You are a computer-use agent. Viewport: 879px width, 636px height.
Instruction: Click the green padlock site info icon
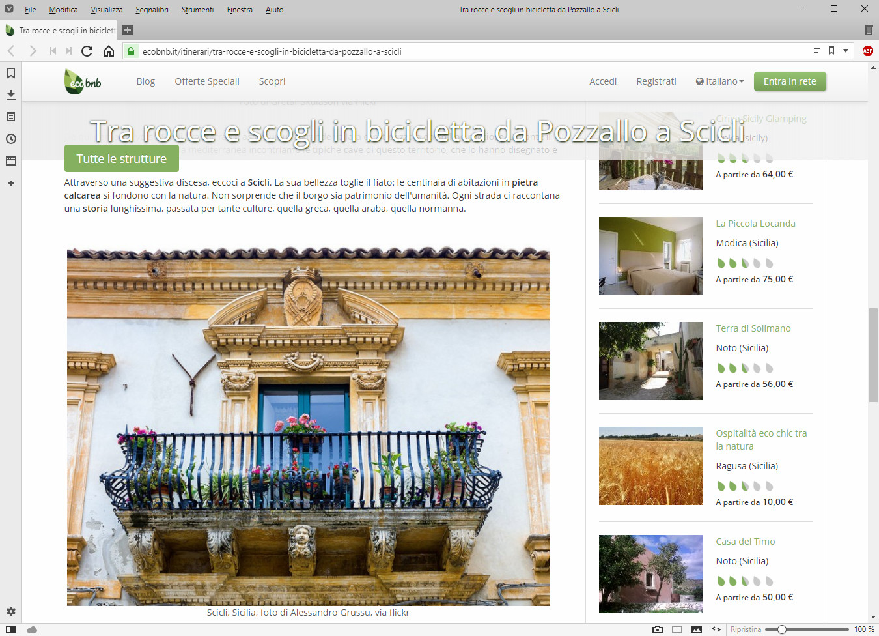131,51
